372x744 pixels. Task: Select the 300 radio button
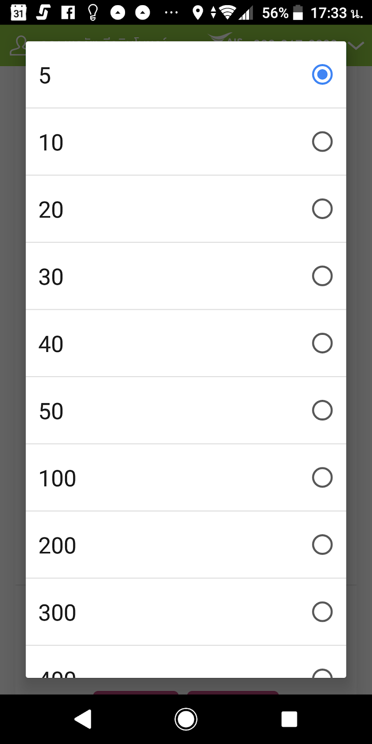(322, 612)
